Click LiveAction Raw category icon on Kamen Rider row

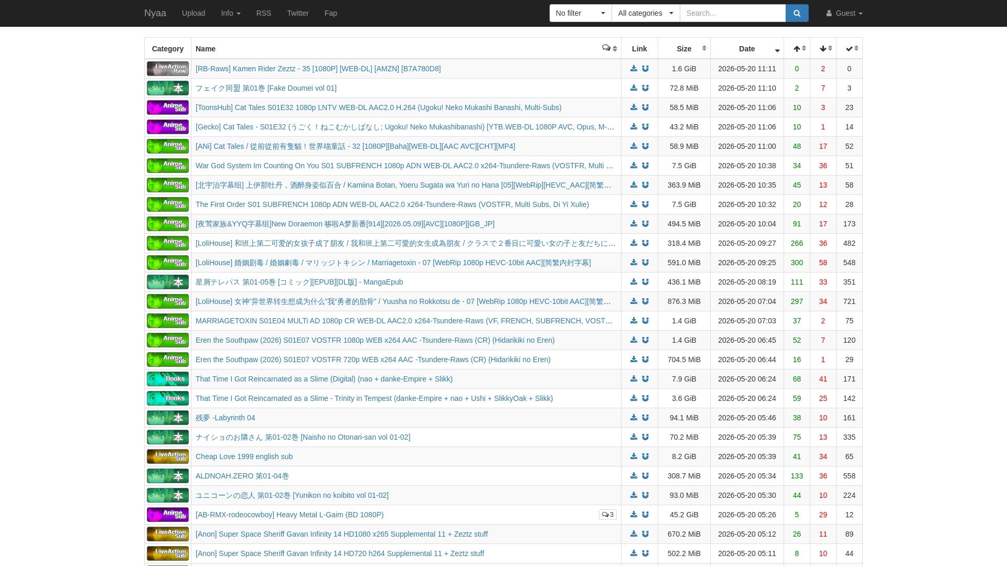point(168,69)
